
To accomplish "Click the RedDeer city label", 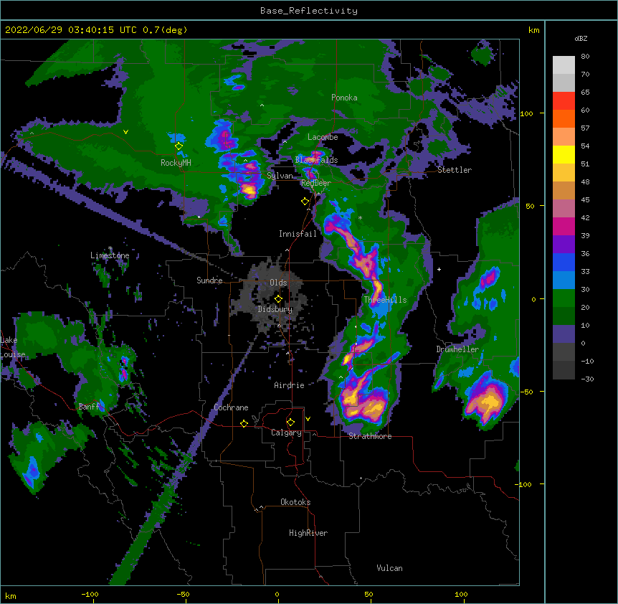I will [x=316, y=183].
